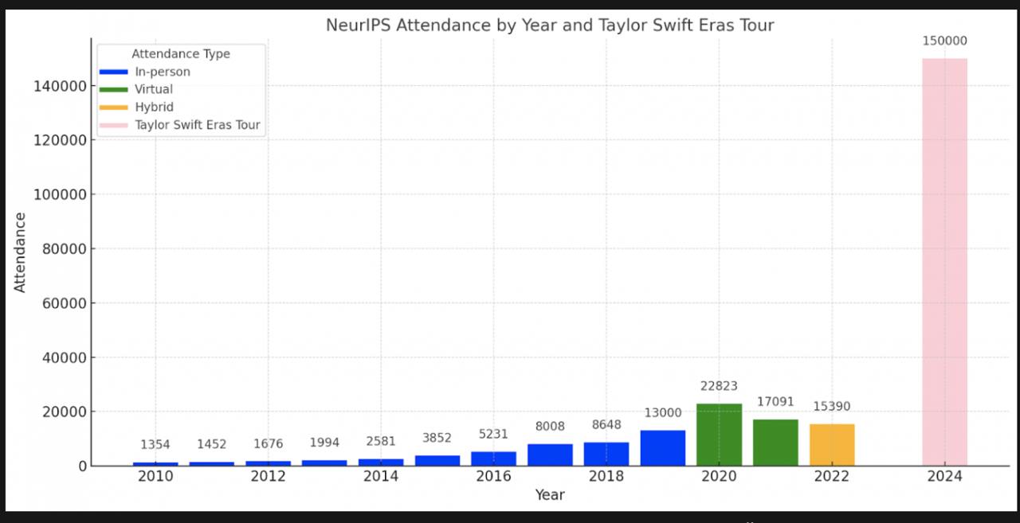Image resolution: width=1020 pixels, height=523 pixels.
Task: Click the x-axis tick label '2012'
Action: coord(269,477)
